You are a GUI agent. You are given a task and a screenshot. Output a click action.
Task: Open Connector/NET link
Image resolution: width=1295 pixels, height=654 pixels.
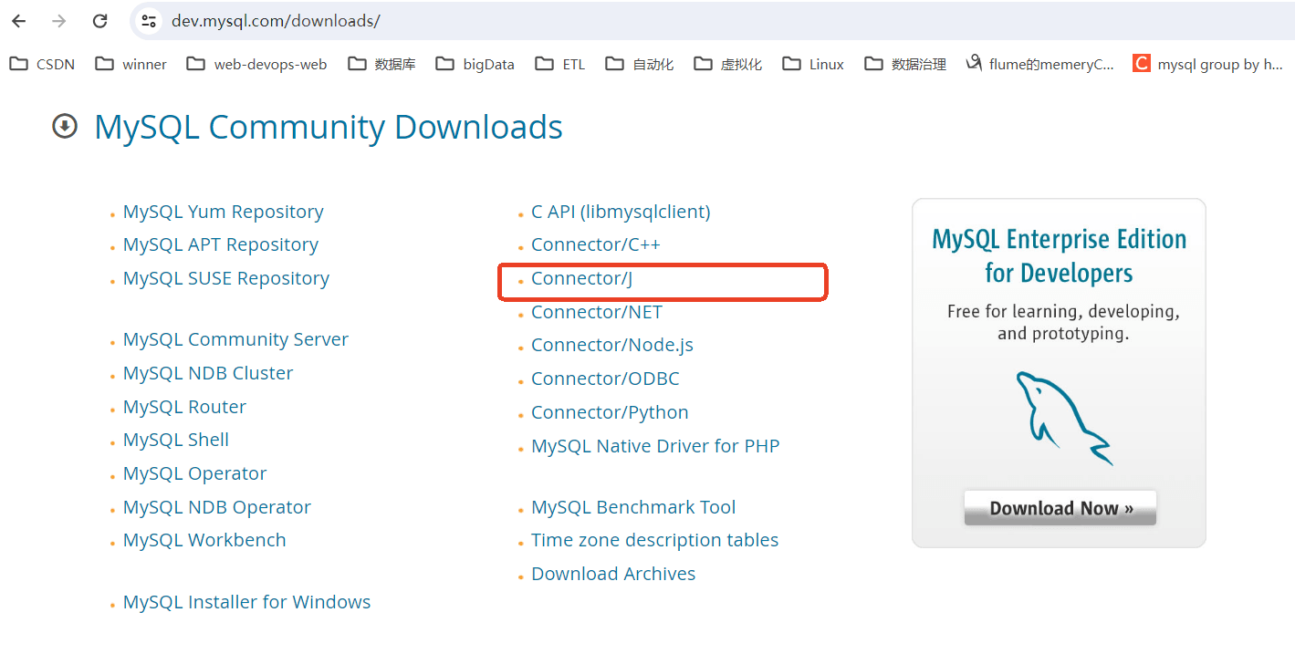[597, 312]
